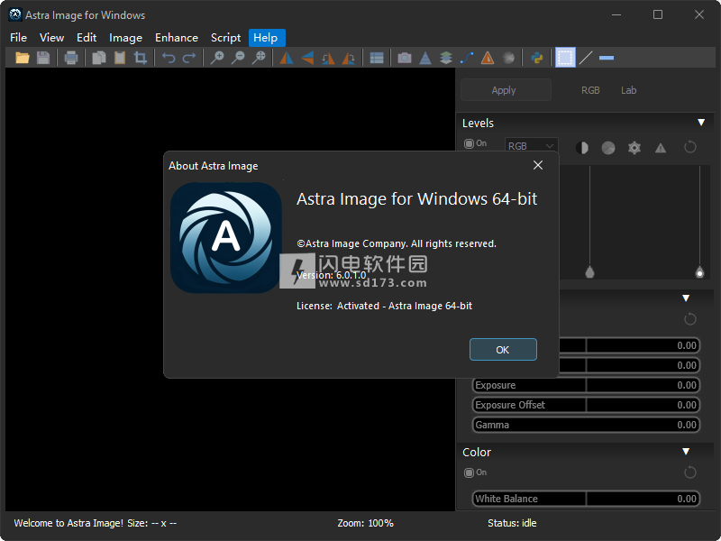Click the Levels gear settings icon
This screenshot has width=721, height=541.
[634, 148]
